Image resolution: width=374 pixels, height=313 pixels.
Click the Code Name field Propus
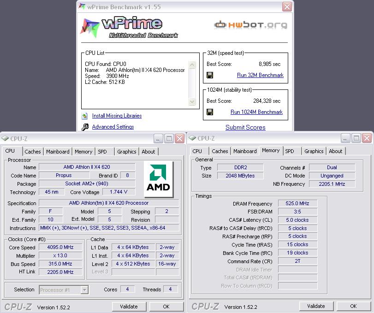64,175
